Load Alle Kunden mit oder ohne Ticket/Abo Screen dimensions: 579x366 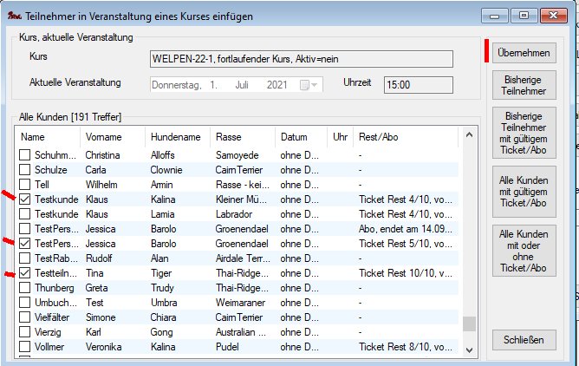pyautogui.click(x=524, y=250)
